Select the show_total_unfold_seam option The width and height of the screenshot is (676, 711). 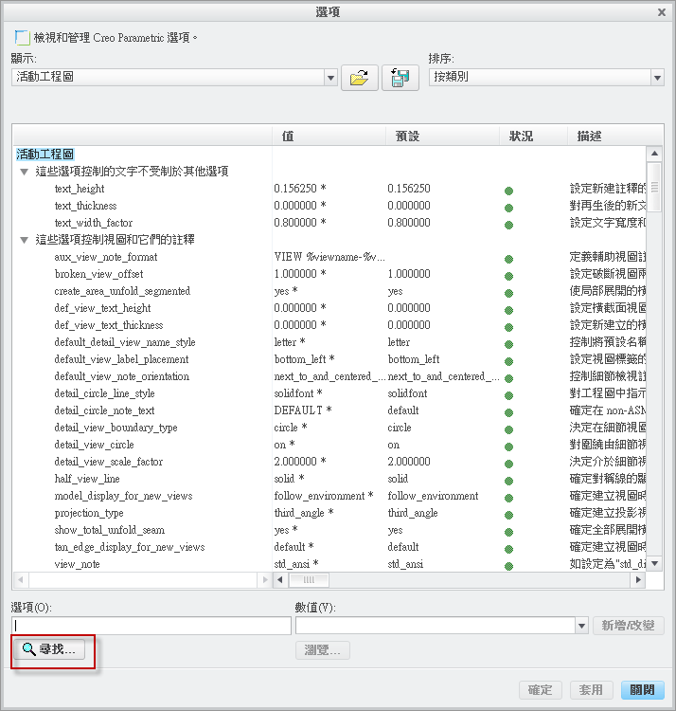pos(110,531)
